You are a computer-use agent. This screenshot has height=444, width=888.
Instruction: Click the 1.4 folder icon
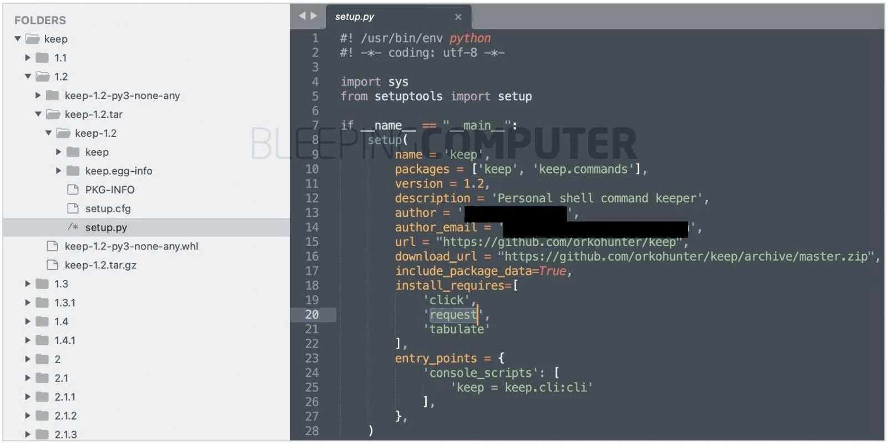coord(42,321)
